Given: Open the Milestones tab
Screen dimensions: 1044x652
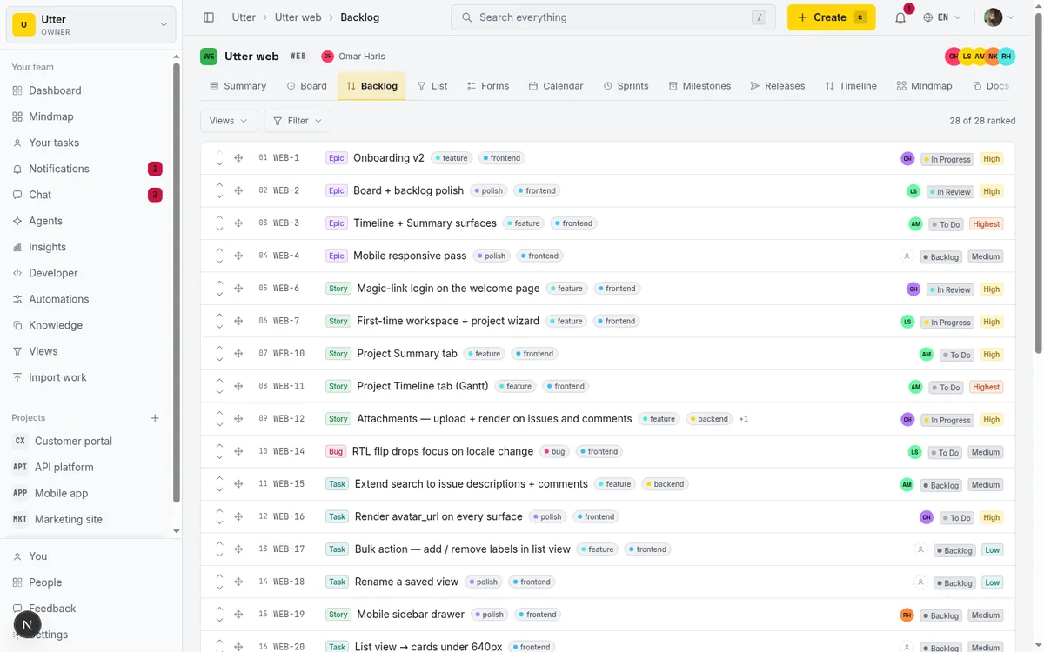Looking at the screenshot, I should (699, 86).
